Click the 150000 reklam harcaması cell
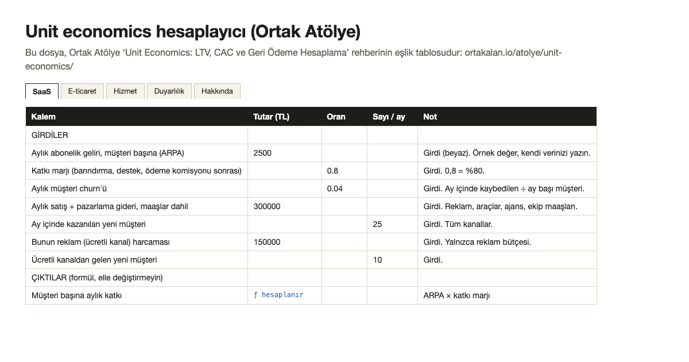This screenshot has width=689, height=362. [285, 242]
